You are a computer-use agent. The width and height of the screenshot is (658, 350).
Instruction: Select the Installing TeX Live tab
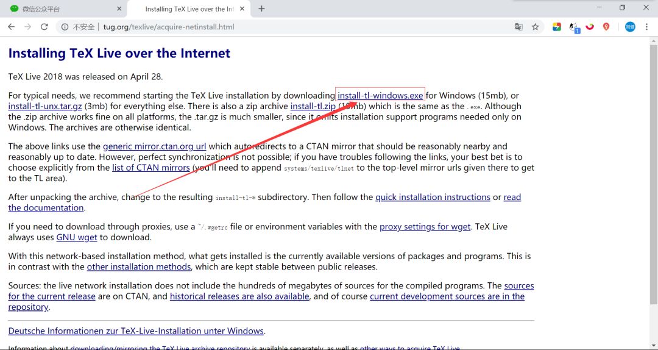(188, 9)
